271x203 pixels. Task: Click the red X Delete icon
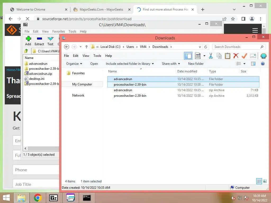tap(236, 56)
